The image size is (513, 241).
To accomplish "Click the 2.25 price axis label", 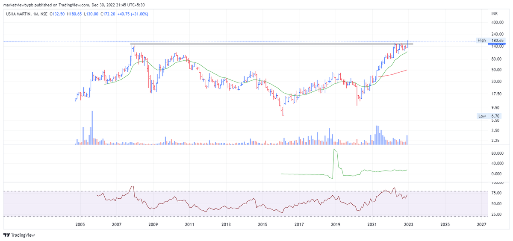I will tap(495, 141).
